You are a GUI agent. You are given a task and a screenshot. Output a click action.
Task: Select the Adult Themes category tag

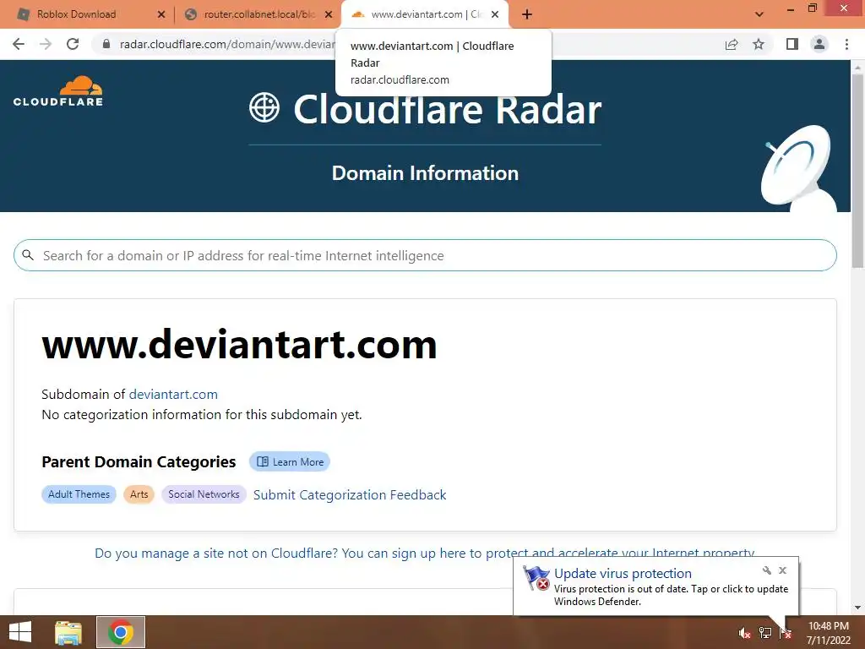[79, 494]
